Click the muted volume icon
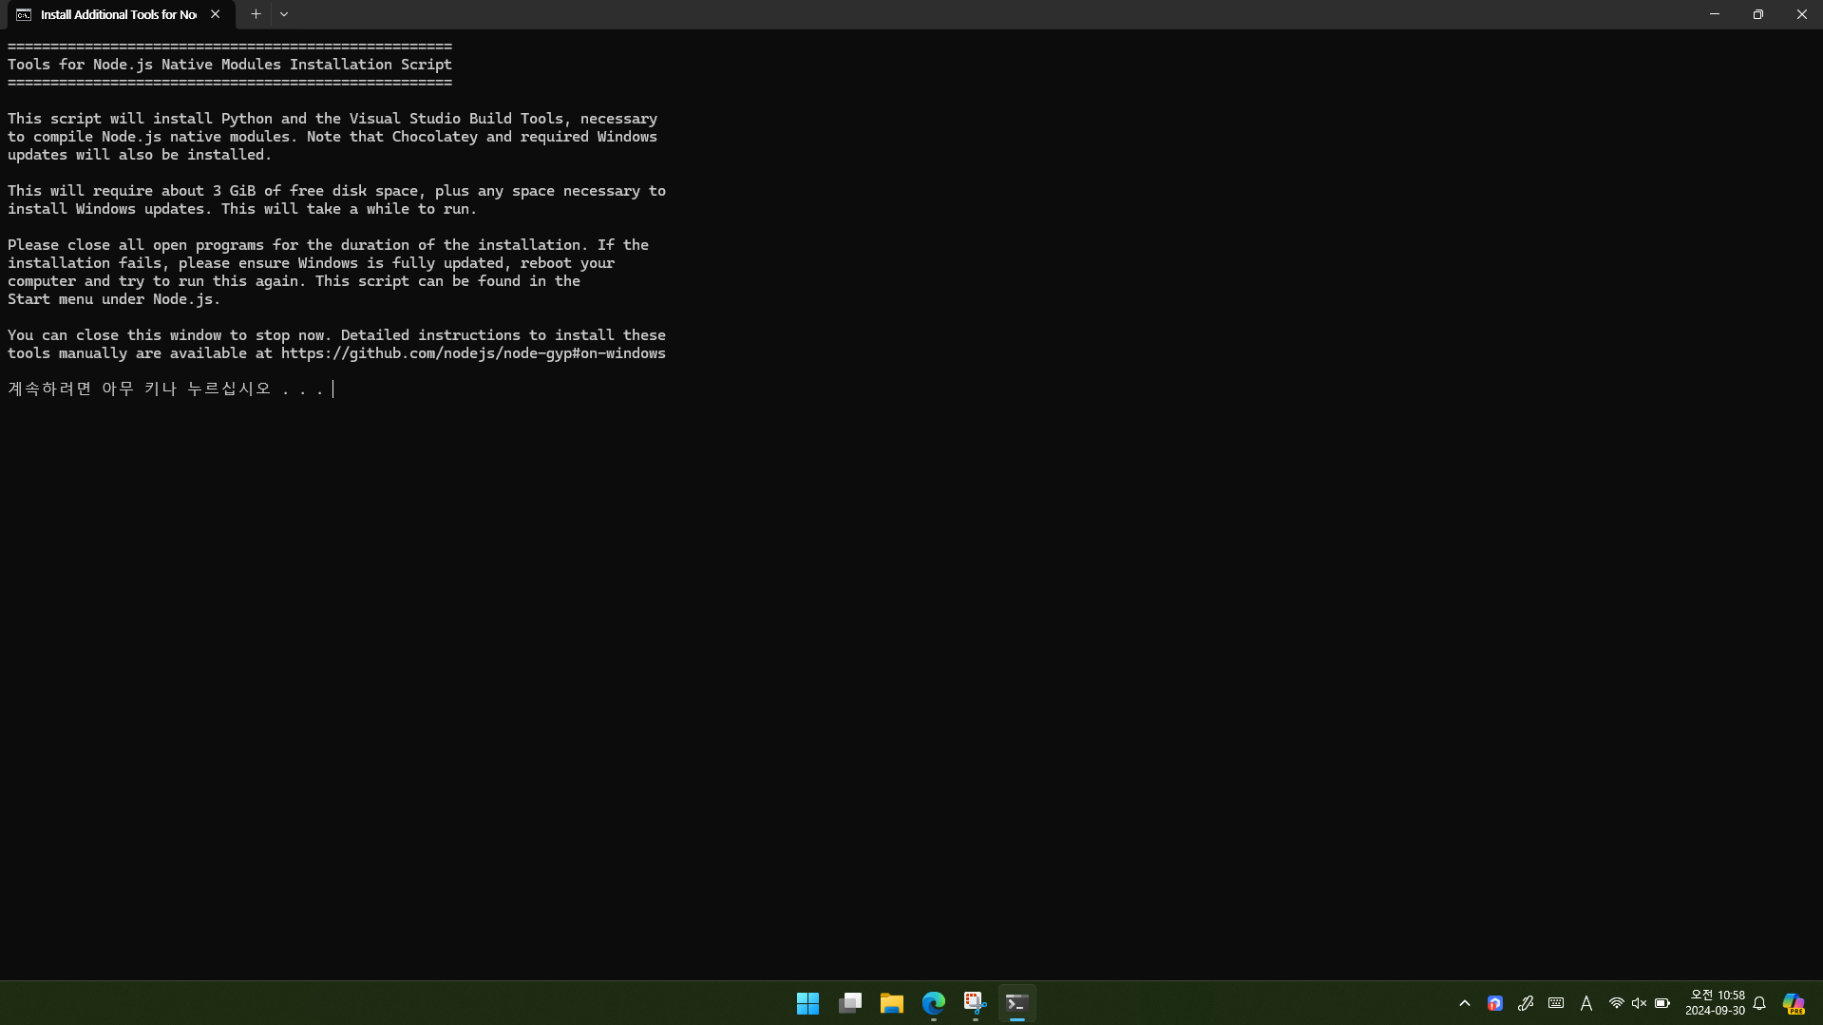The width and height of the screenshot is (1823, 1025). pyautogui.click(x=1639, y=1003)
